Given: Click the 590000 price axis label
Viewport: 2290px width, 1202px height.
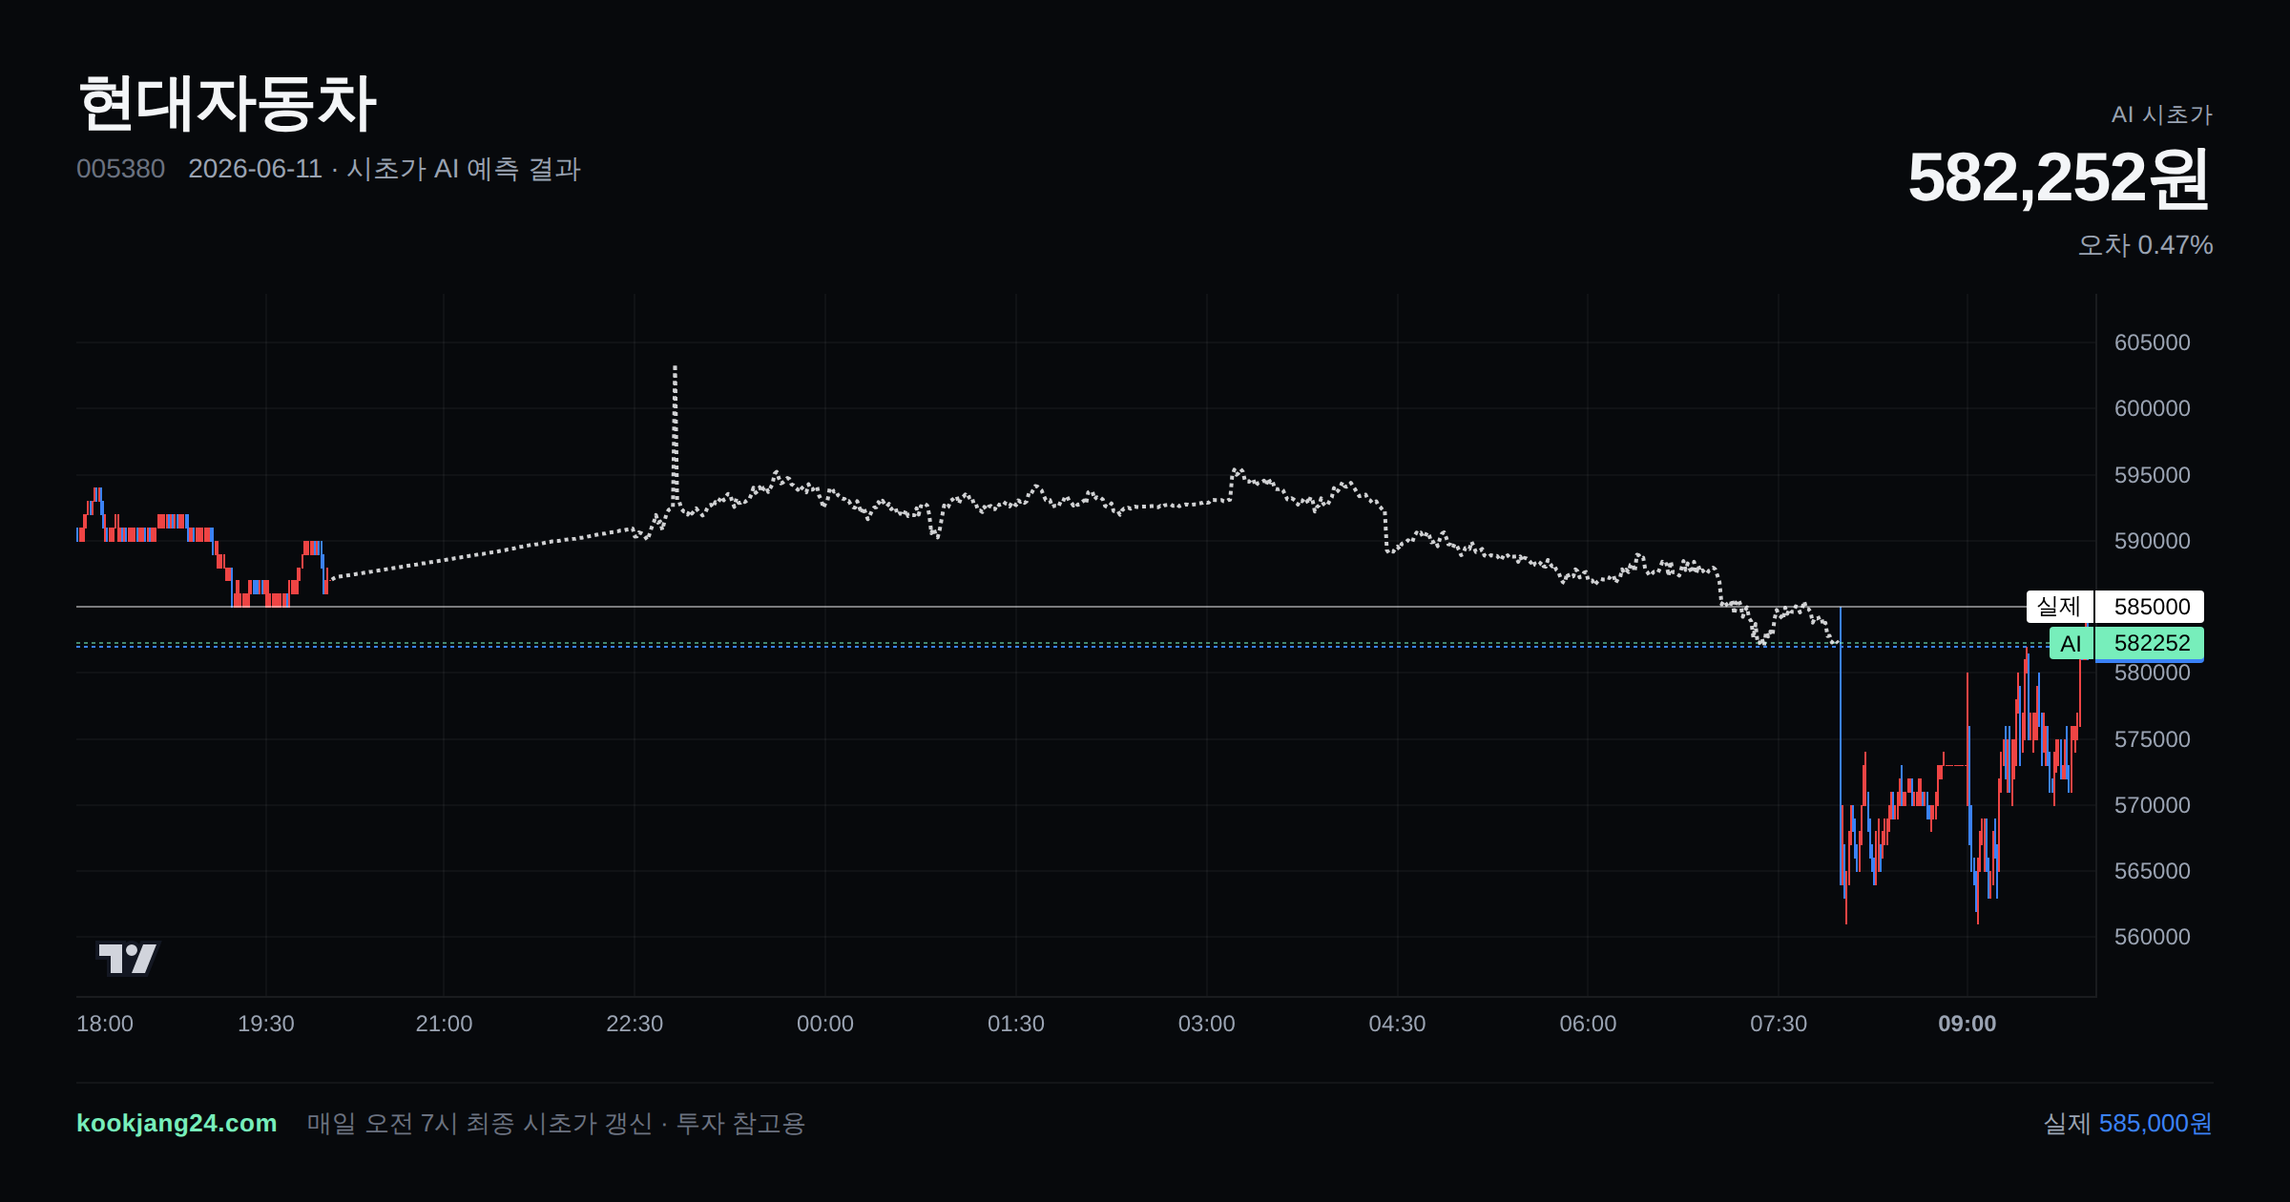Looking at the screenshot, I should coord(2152,541).
